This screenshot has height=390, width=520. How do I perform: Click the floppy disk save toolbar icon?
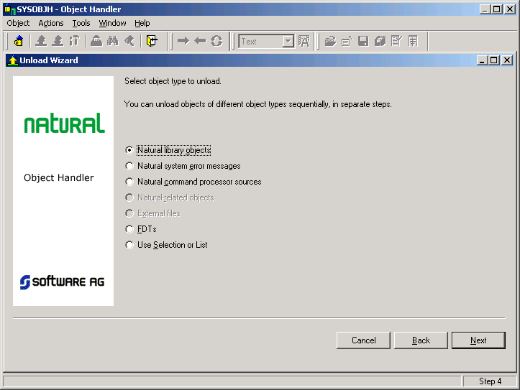click(363, 41)
